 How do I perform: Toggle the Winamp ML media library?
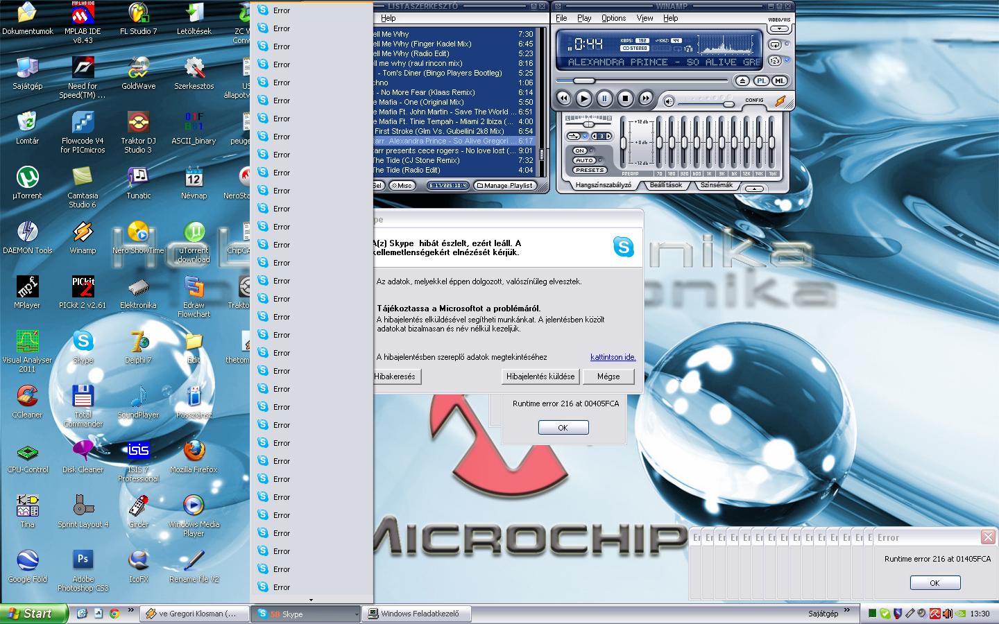(779, 81)
